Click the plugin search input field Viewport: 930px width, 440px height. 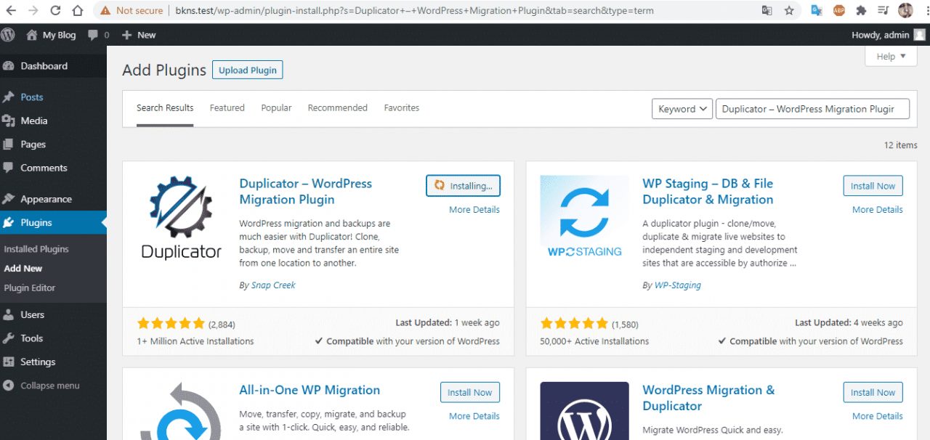[x=812, y=108]
